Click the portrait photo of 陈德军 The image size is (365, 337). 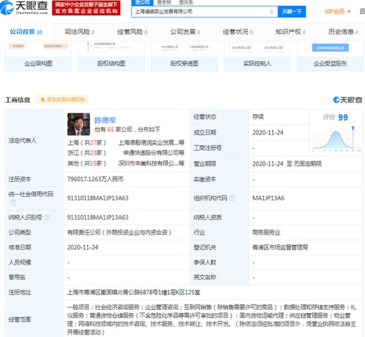click(x=78, y=124)
